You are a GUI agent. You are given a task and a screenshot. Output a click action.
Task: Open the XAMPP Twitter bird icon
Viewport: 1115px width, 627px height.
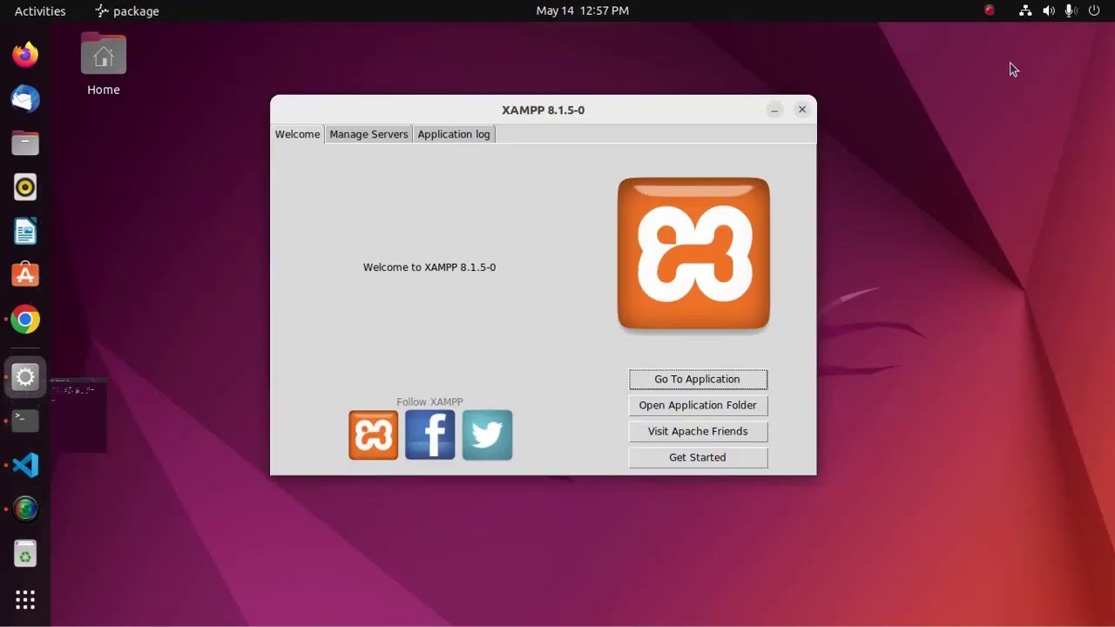point(487,435)
